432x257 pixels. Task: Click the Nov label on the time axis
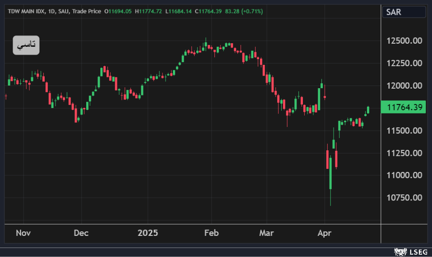coord(23,233)
